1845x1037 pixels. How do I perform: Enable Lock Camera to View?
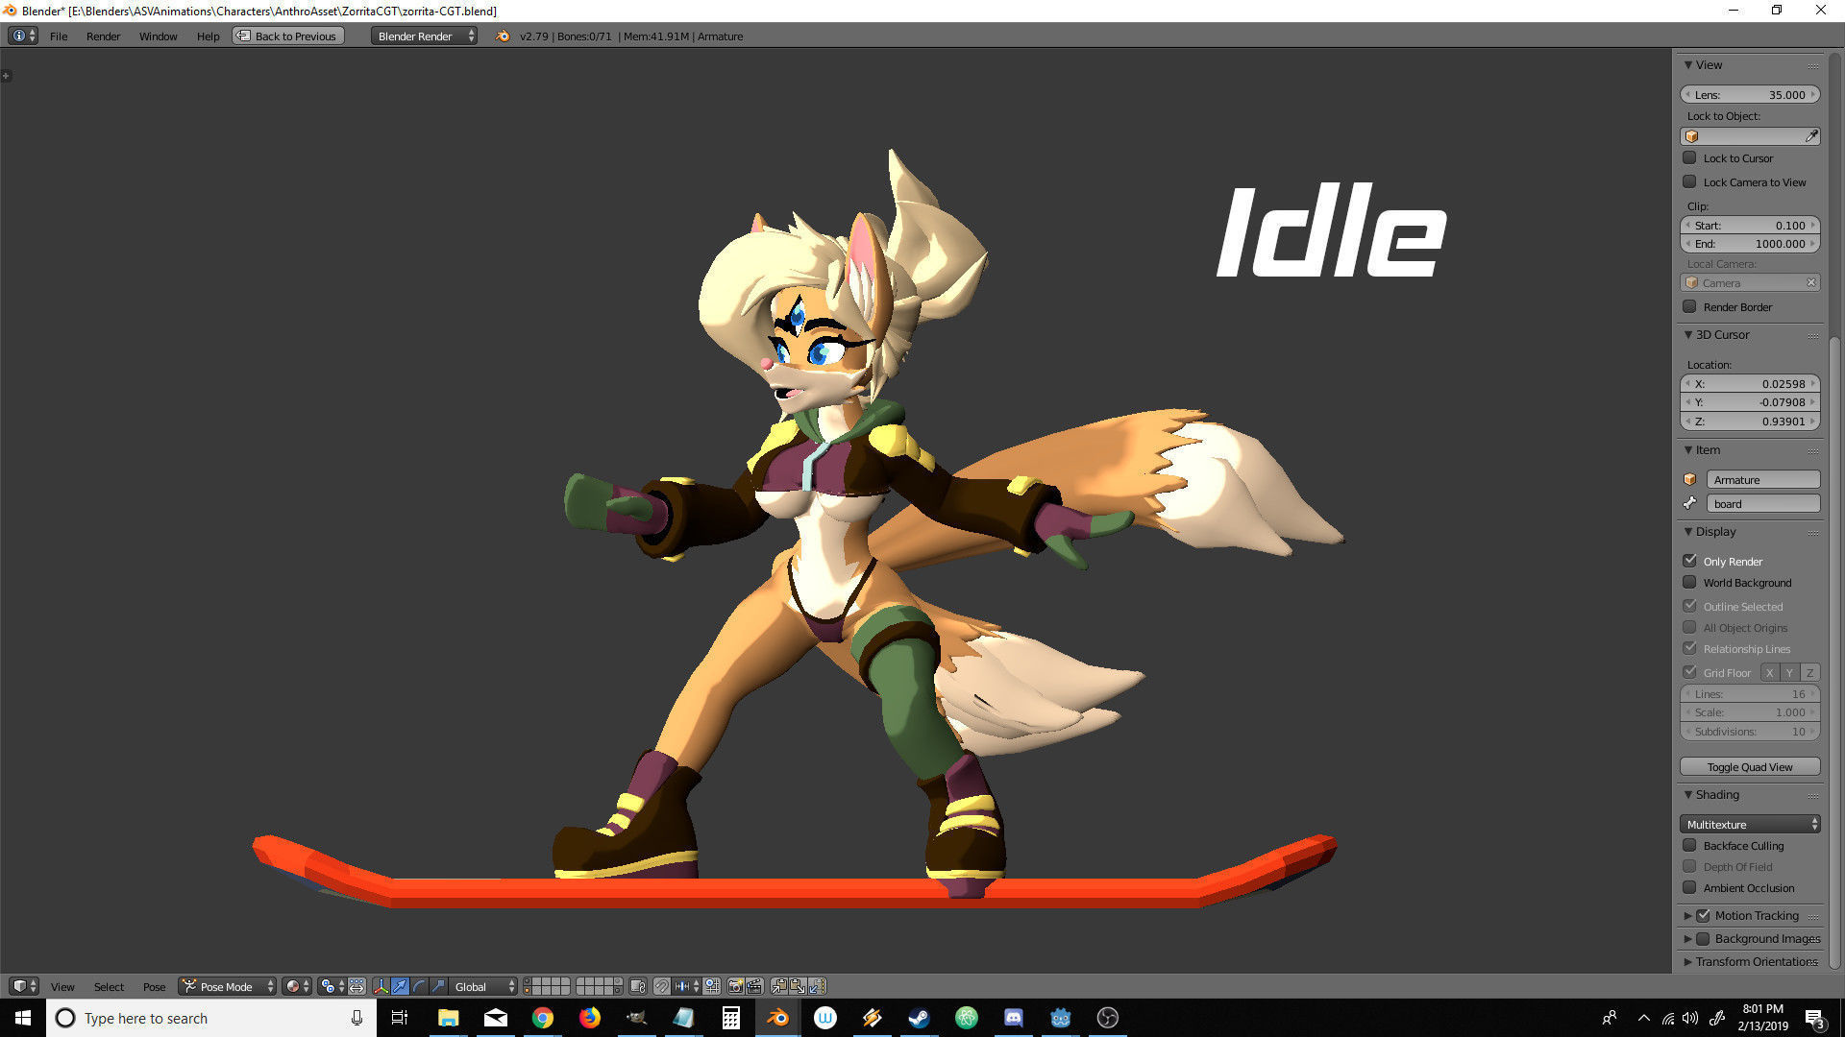pos(1689,181)
